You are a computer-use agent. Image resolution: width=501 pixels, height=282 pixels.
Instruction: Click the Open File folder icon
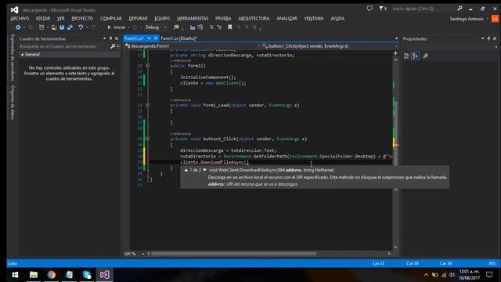54,27
